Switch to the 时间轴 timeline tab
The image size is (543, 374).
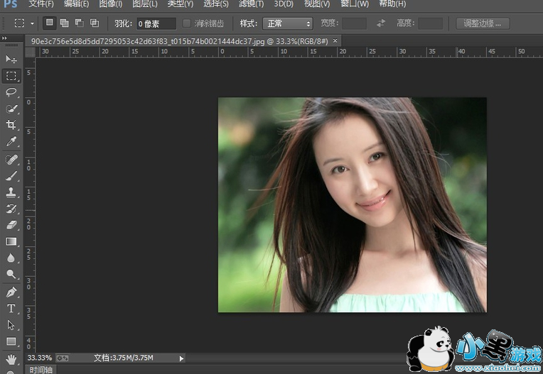click(x=41, y=370)
